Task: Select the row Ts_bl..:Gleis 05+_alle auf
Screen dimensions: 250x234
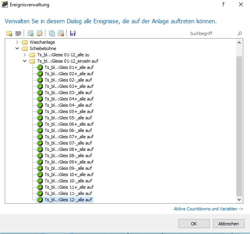Action: click(x=69, y=111)
